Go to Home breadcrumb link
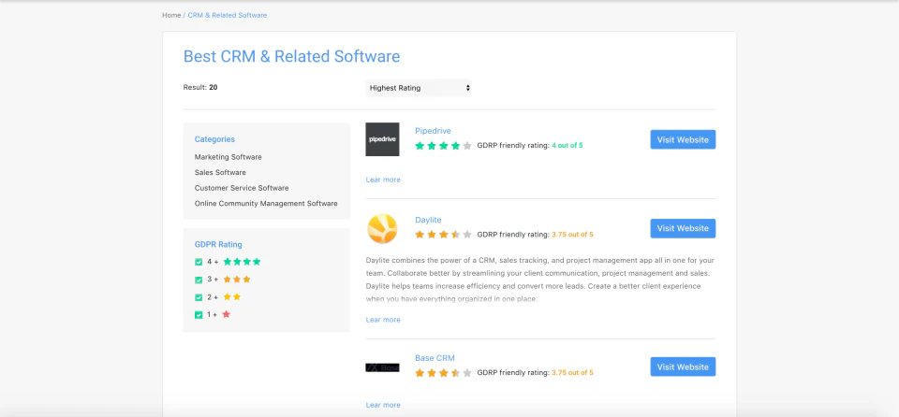This screenshot has height=417, width=899. pos(171,15)
